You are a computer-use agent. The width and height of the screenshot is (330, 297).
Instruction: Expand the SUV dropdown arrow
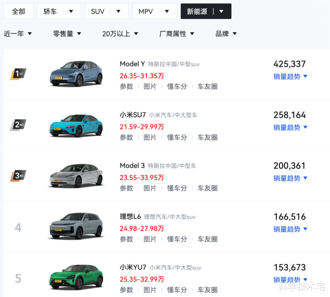point(118,11)
